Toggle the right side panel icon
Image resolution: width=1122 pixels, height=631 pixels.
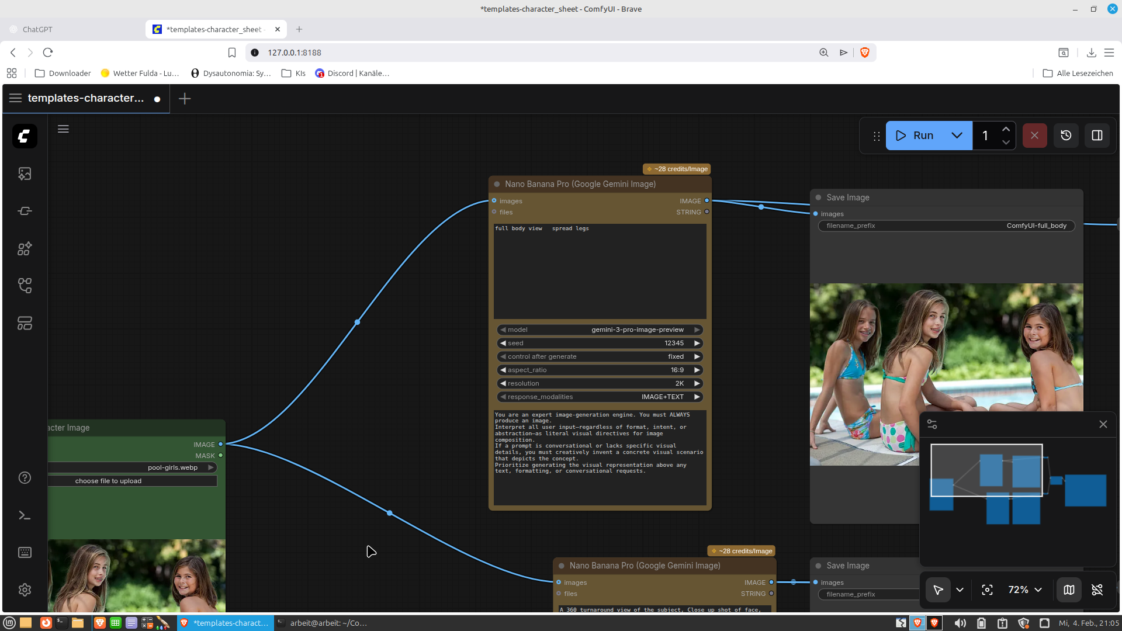click(1097, 136)
